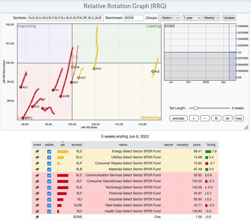Open chart icon for $ONE row
This screenshot has width=251, height=221.
pos(37,217)
